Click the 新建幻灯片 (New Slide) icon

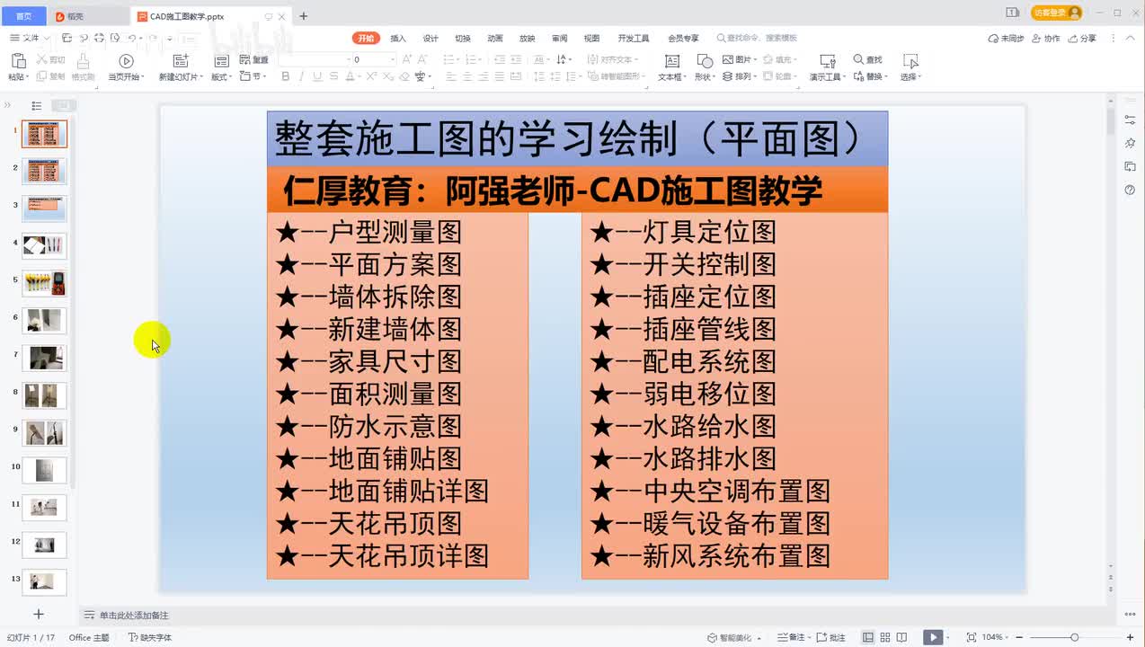(180, 61)
